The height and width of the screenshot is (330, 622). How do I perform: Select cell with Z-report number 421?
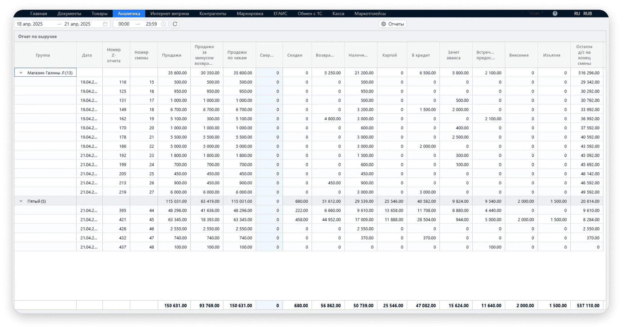(x=116, y=220)
